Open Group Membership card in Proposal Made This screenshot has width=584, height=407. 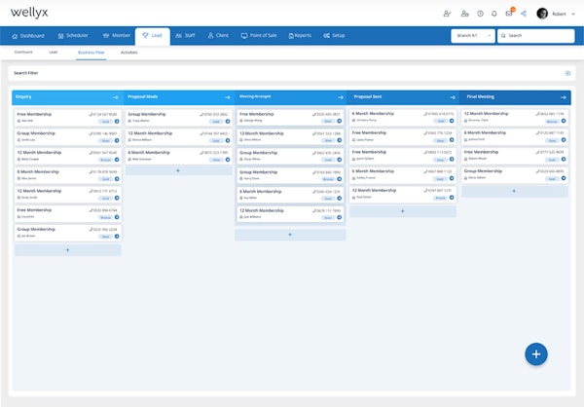(x=178, y=118)
